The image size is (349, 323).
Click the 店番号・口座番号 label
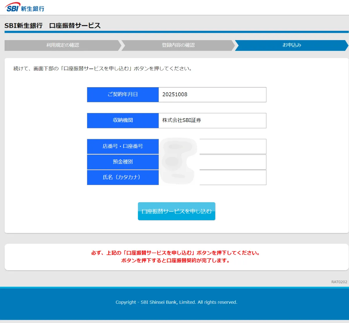123,146
